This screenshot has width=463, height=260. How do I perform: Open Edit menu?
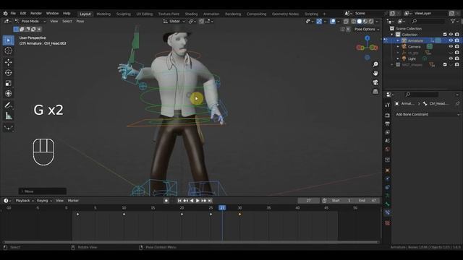(23, 14)
